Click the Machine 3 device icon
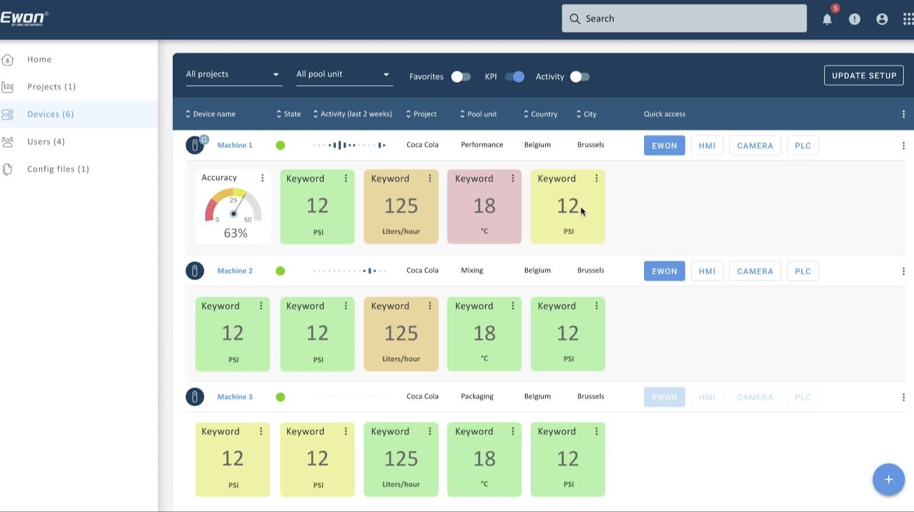Screen dimensions: 914x512 (x=195, y=397)
